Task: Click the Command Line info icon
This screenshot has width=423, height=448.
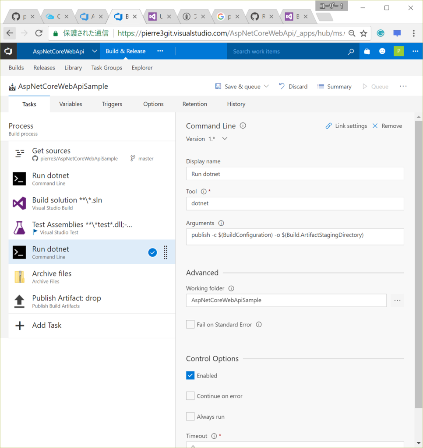Action: coord(243,126)
